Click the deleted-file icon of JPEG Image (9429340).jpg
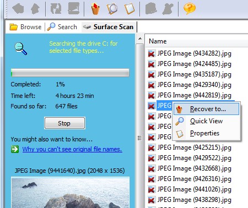This screenshot has height=208, width=248. point(152,85)
